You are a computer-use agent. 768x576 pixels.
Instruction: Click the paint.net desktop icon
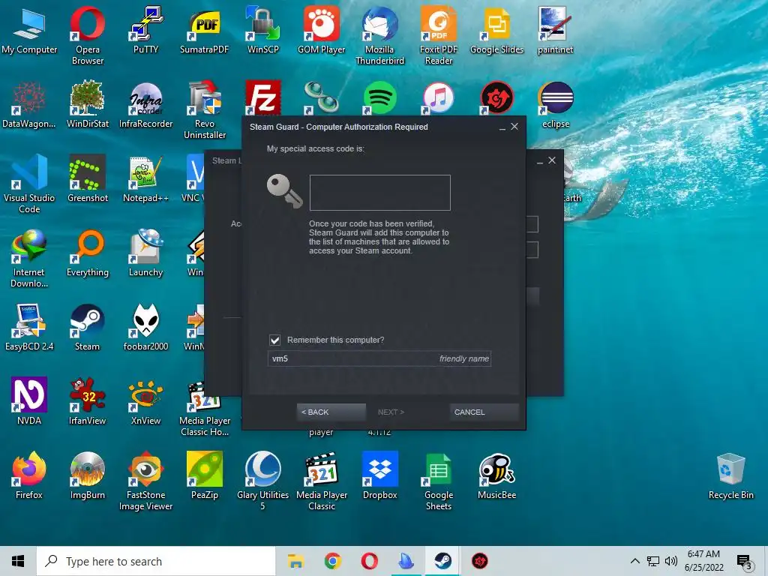(555, 30)
